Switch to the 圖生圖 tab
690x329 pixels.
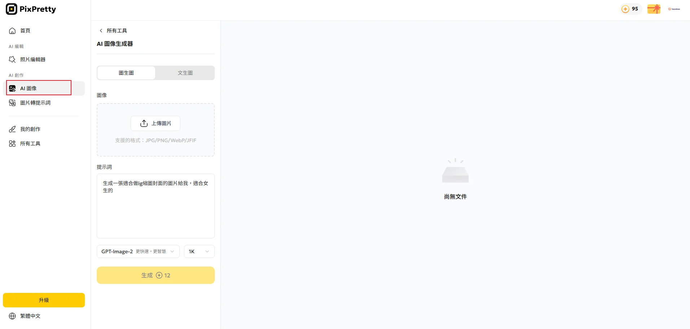click(126, 73)
